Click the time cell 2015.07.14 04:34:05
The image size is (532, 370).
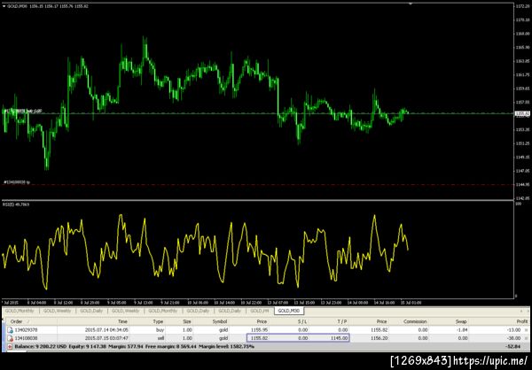(x=106, y=329)
